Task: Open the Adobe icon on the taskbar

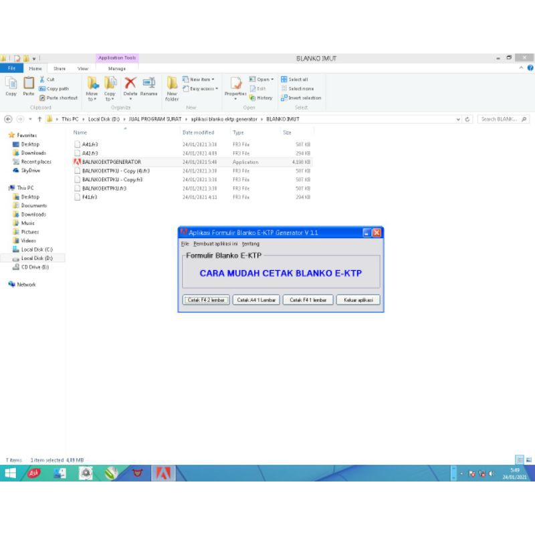Action: tap(163, 474)
